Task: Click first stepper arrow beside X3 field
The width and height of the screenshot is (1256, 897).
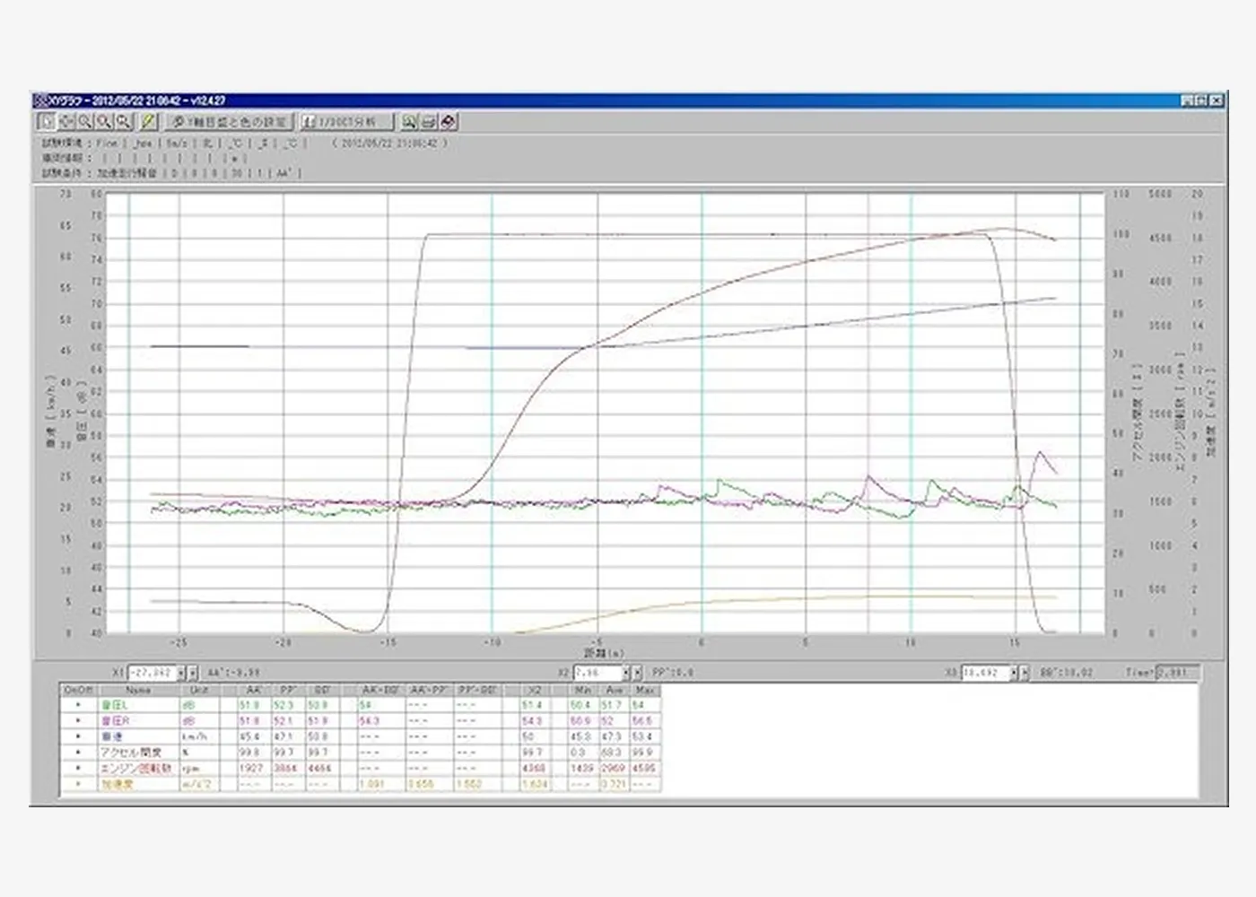Action: (x=1014, y=673)
